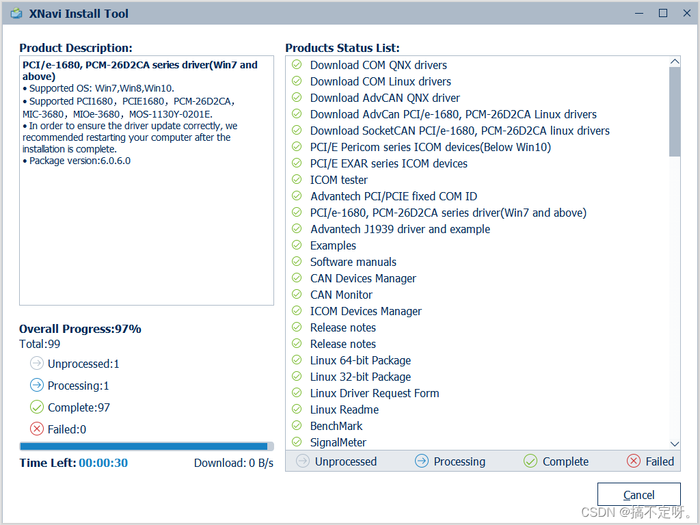Screen dimensions: 700x525
Task: Click the complete icon beside Advantech J1939 driver
Action: click(x=297, y=228)
